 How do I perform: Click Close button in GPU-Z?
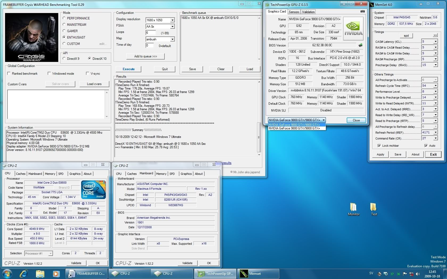point(356,120)
